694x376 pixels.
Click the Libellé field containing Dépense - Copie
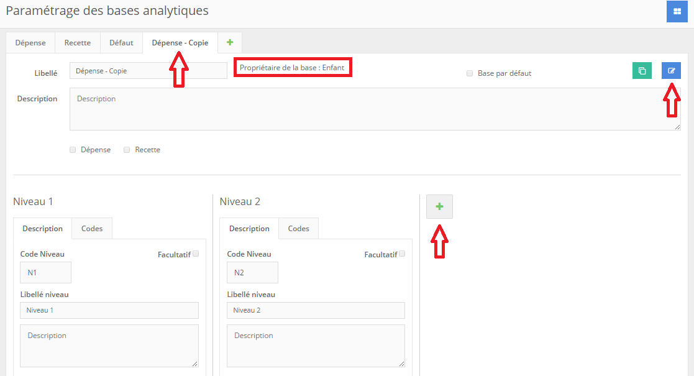click(x=148, y=71)
